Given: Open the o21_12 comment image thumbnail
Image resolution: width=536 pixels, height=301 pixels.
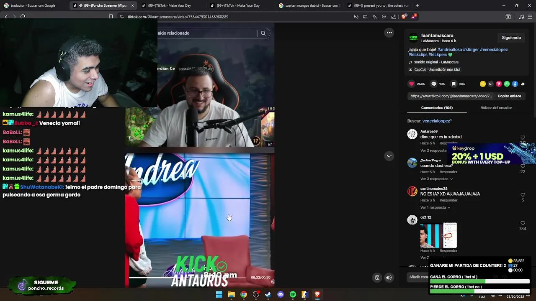Looking at the screenshot, I should point(438,235).
